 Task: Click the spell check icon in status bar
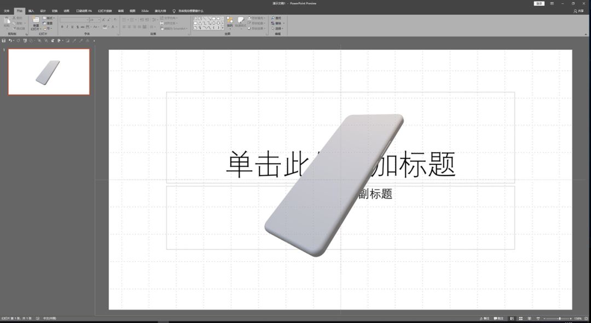coord(38,319)
